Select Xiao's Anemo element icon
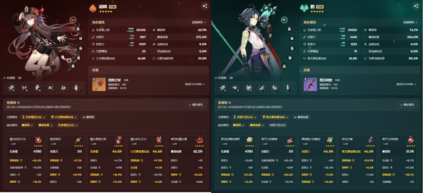 click(304, 8)
